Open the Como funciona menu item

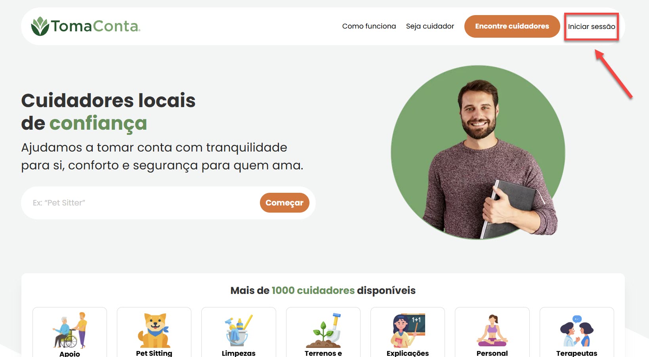coord(369,26)
